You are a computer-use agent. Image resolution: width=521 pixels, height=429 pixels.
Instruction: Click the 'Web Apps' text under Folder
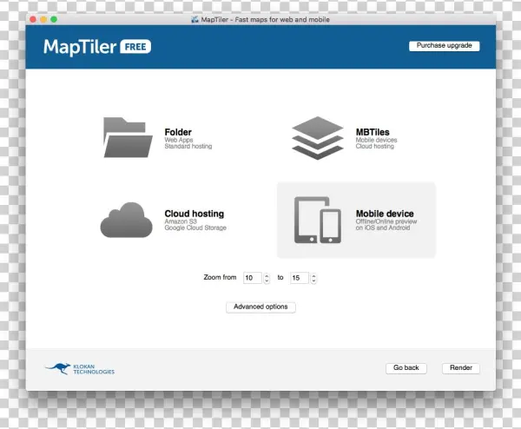pyautogui.click(x=179, y=140)
